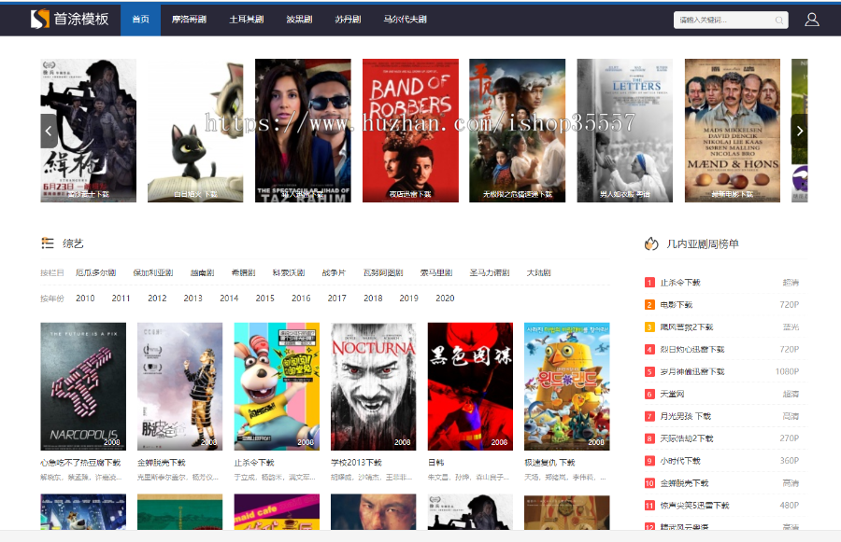Image resolution: width=841 pixels, height=542 pixels.
Task: Open the Mænd & Høns carousel poster
Action: pyautogui.click(x=732, y=131)
